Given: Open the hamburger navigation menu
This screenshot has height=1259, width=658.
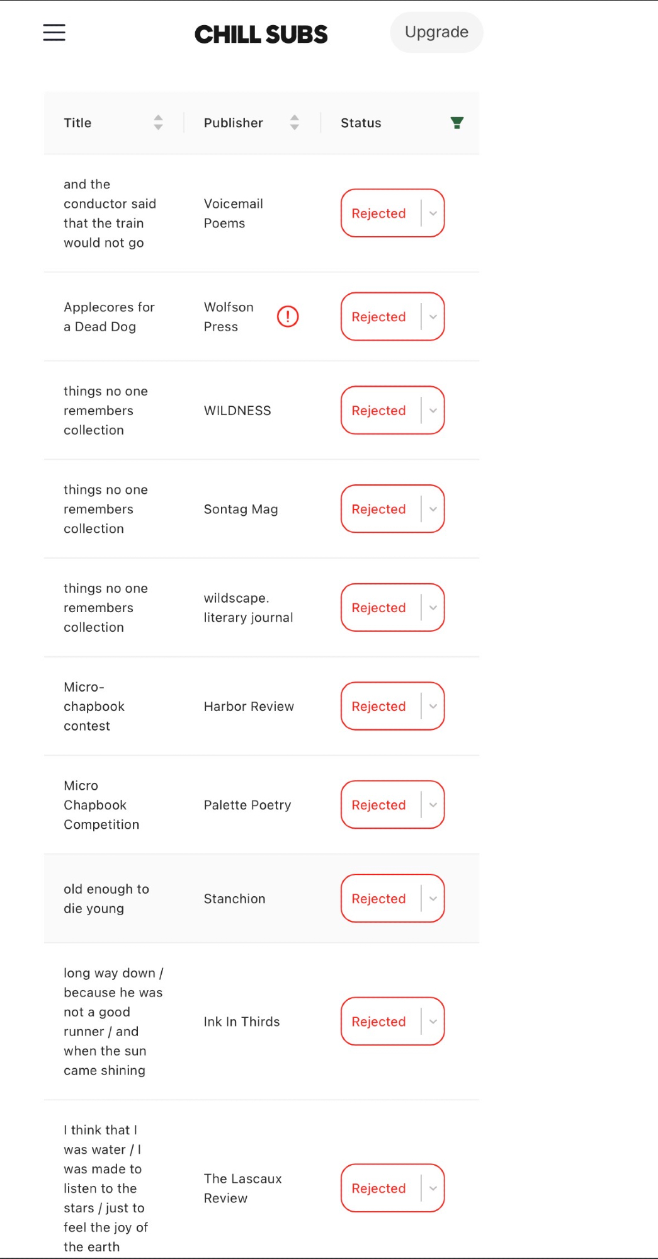Looking at the screenshot, I should (x=54, y=33).
